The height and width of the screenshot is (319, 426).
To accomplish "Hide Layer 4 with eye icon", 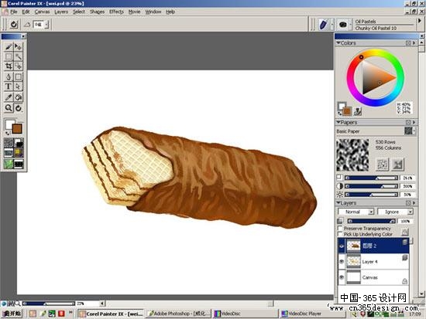I will click(x=342, y=262).
